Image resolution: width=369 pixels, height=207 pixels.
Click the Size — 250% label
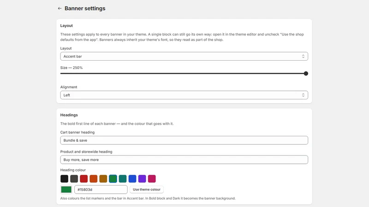click(71, 68)
